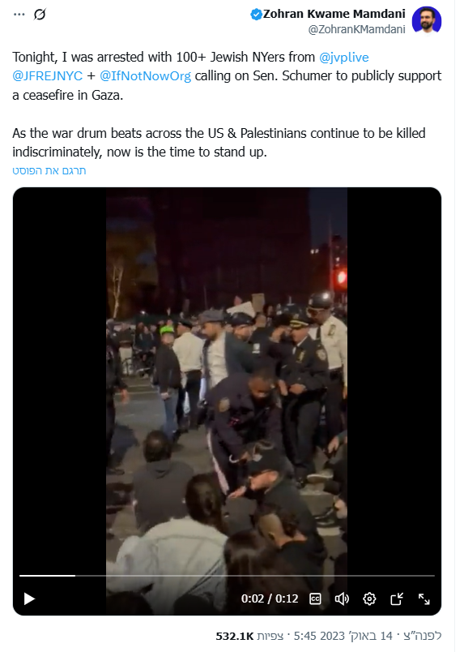464x652 pixels.
Task: Play the video
Action: coord(29,598)
